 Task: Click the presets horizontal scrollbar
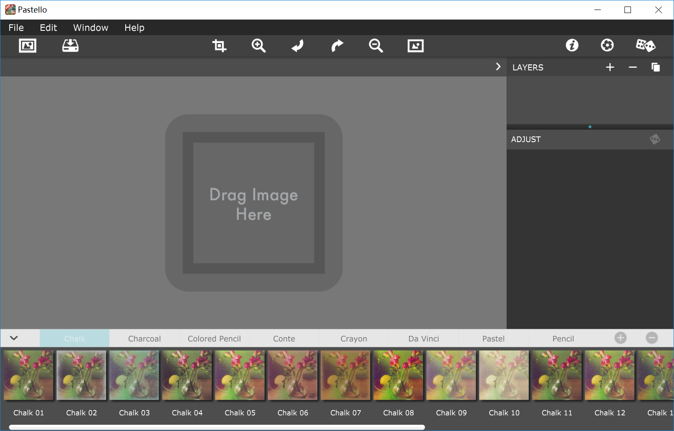217,428
